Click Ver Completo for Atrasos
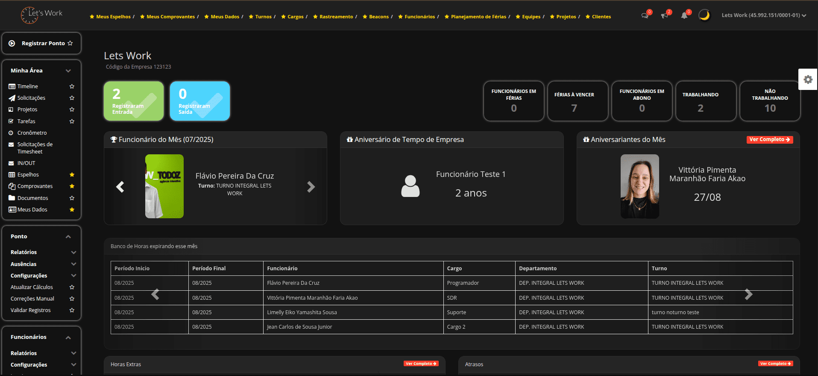Image resolution: width=818 pixels, height=376 pixels. [x=776, y=364]
